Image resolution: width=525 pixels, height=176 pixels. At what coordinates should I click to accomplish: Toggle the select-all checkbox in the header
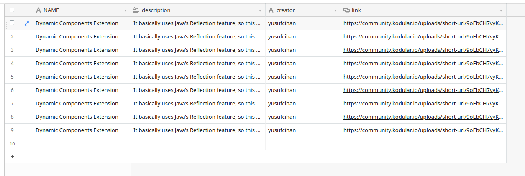coord(12,10)
